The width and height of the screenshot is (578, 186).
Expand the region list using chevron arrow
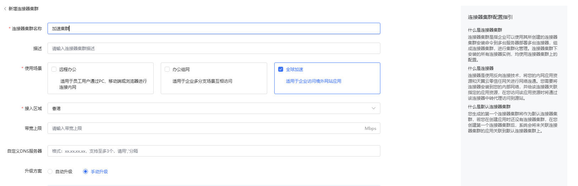click(x=373, y=108)
